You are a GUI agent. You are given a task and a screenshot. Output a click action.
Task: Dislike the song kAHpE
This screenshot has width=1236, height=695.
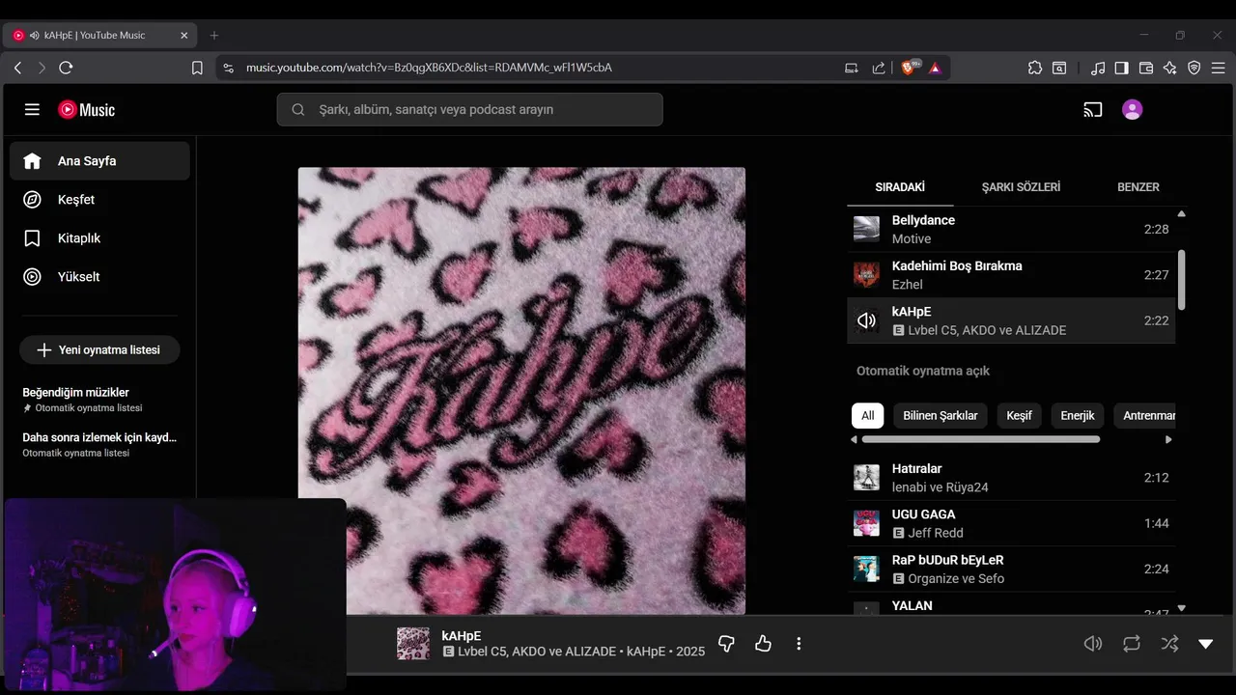[x=727, y=643]
